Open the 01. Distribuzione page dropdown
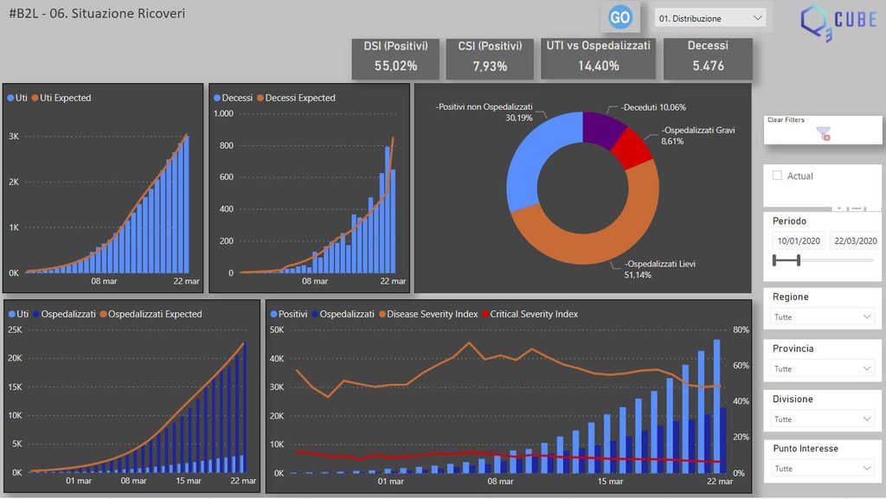Screen dimensions: 886x499 (710, 18)
